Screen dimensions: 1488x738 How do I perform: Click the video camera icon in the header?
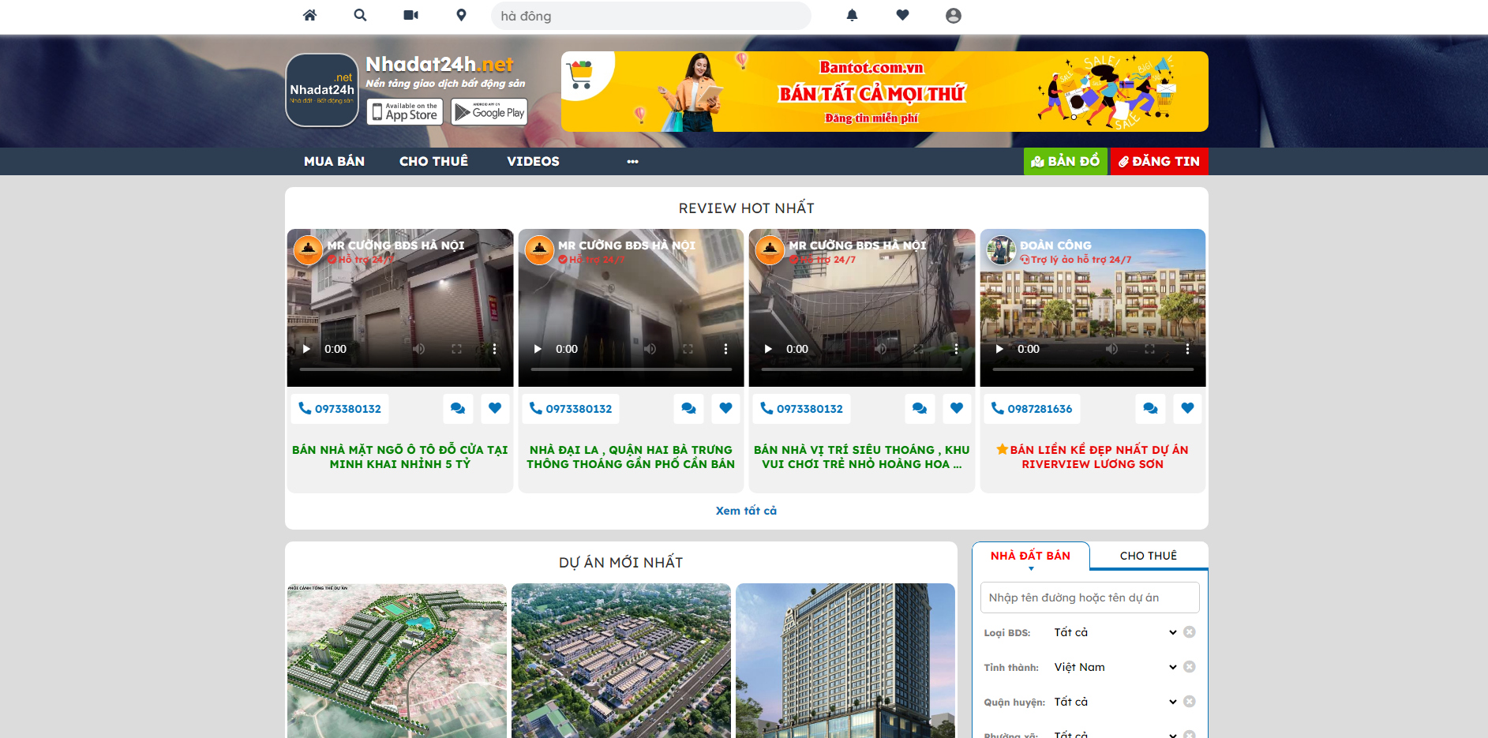pos(410,15)
